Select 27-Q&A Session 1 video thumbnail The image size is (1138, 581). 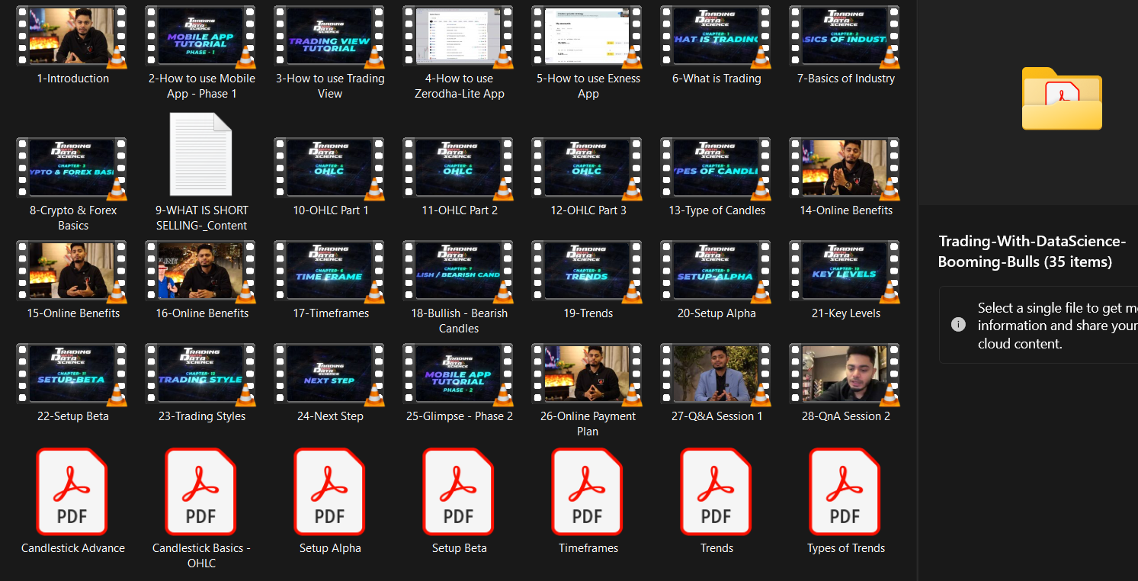716,374
